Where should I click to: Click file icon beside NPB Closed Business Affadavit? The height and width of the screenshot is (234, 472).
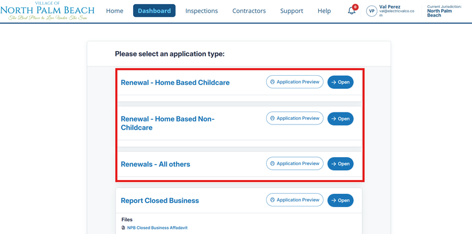pyautogui.click(x=123, y=228)
